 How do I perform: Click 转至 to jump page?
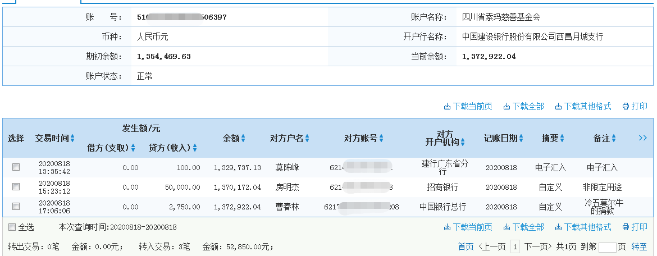639,247
